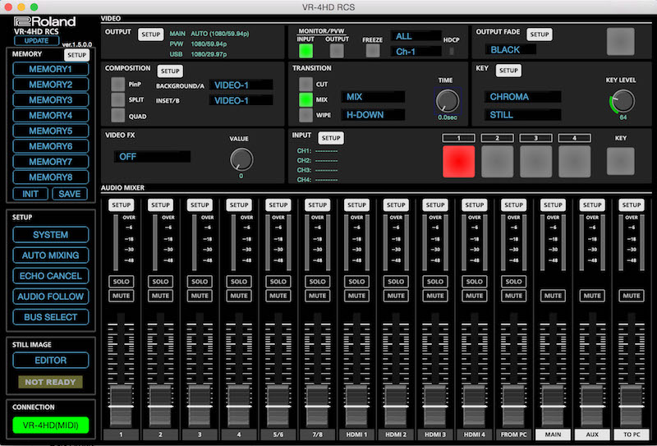Enable monitor INPUT green button
The width and height of the screenshot is (657, 446).
306,51
